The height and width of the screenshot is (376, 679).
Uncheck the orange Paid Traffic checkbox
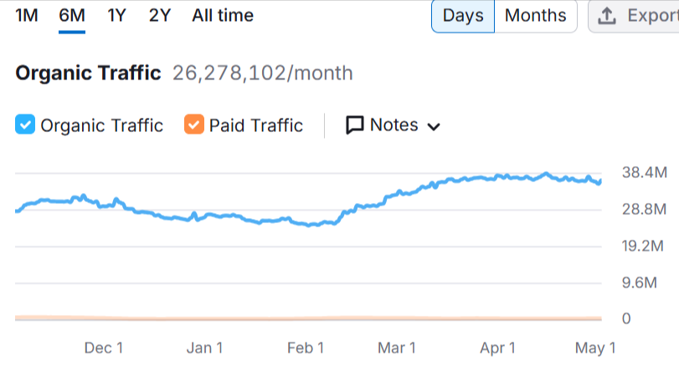point(194,125)
